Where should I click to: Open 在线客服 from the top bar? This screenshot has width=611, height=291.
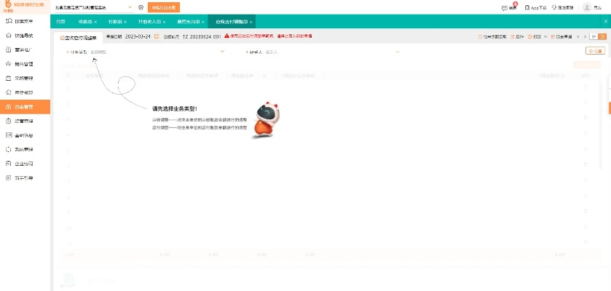click(563, 7)
